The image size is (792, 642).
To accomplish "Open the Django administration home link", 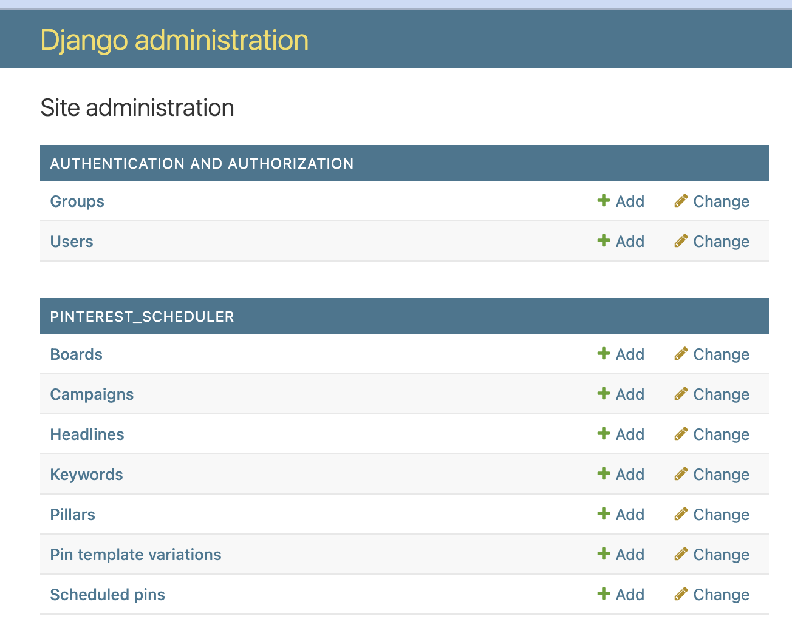I will point(174,40).
